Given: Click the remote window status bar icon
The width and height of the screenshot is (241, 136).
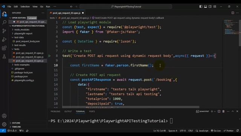Looking at the screenshot, I should (3, 131).
